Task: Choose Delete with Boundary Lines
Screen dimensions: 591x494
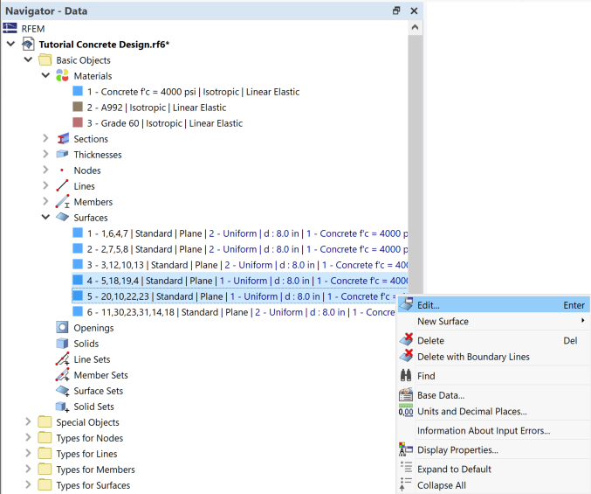Action: tap(493, 357)
